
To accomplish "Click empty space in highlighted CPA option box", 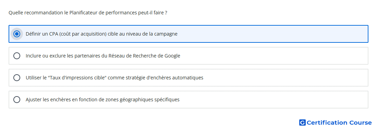I will (272, 34).
